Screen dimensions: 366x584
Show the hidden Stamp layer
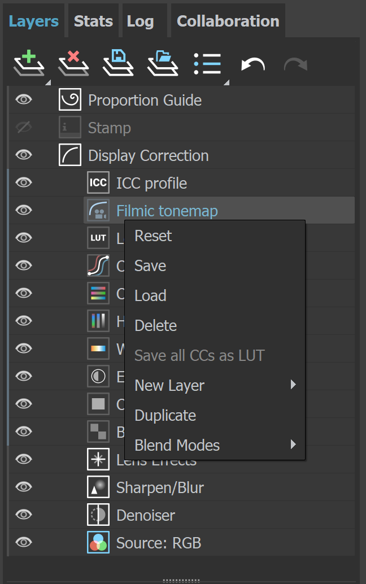[x=23, y=127]
